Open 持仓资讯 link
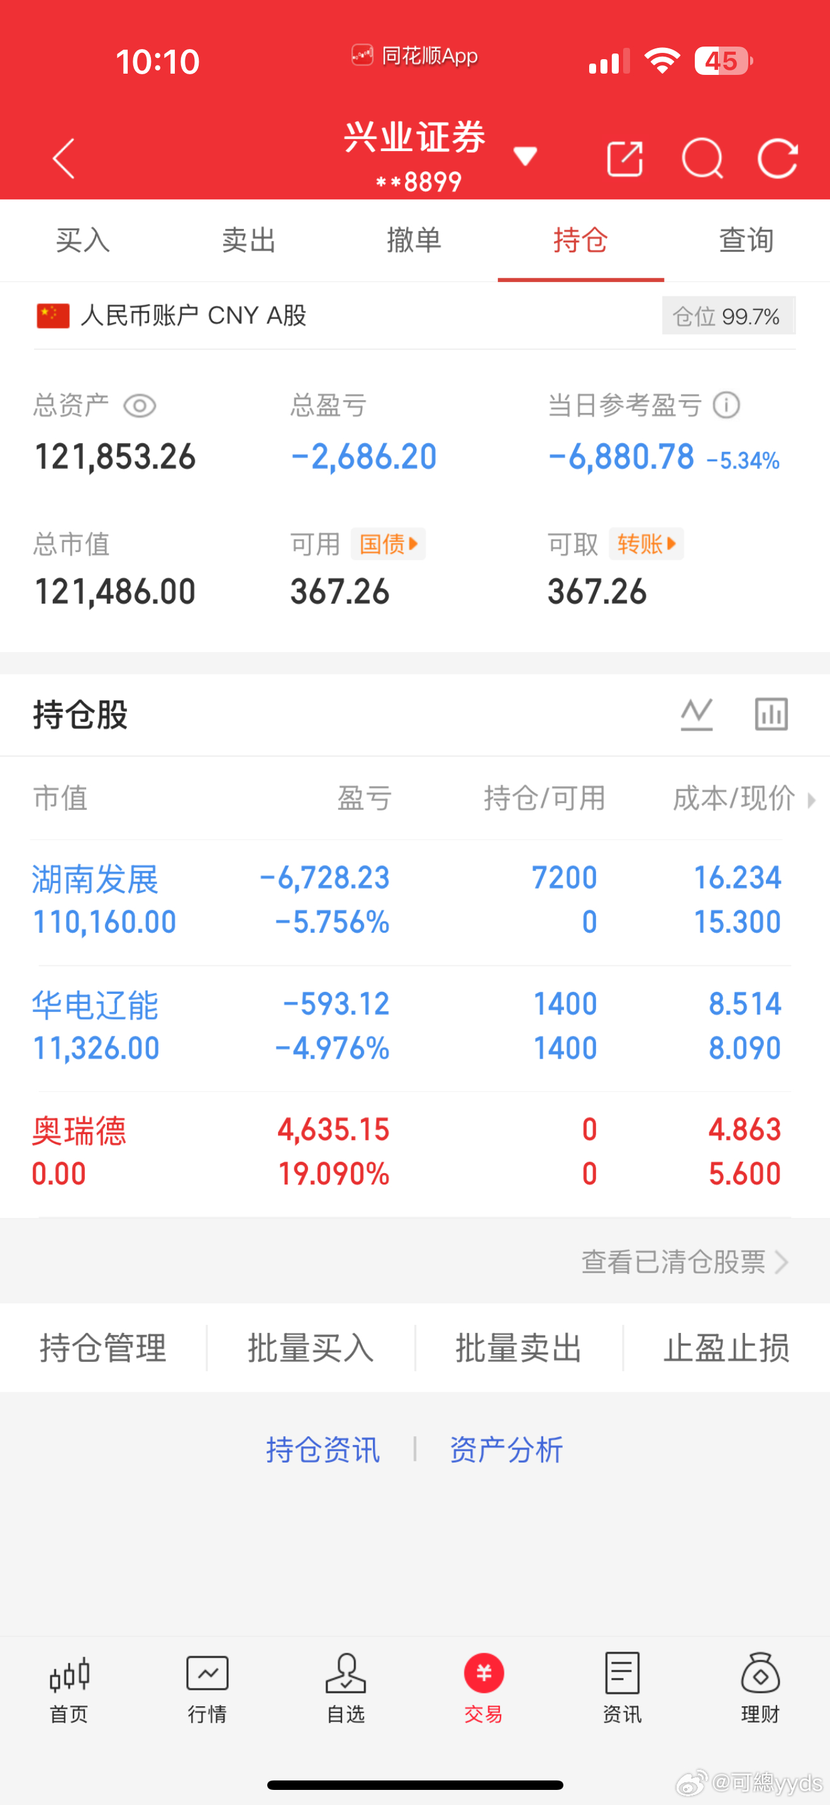 (x=323, y=1449)
